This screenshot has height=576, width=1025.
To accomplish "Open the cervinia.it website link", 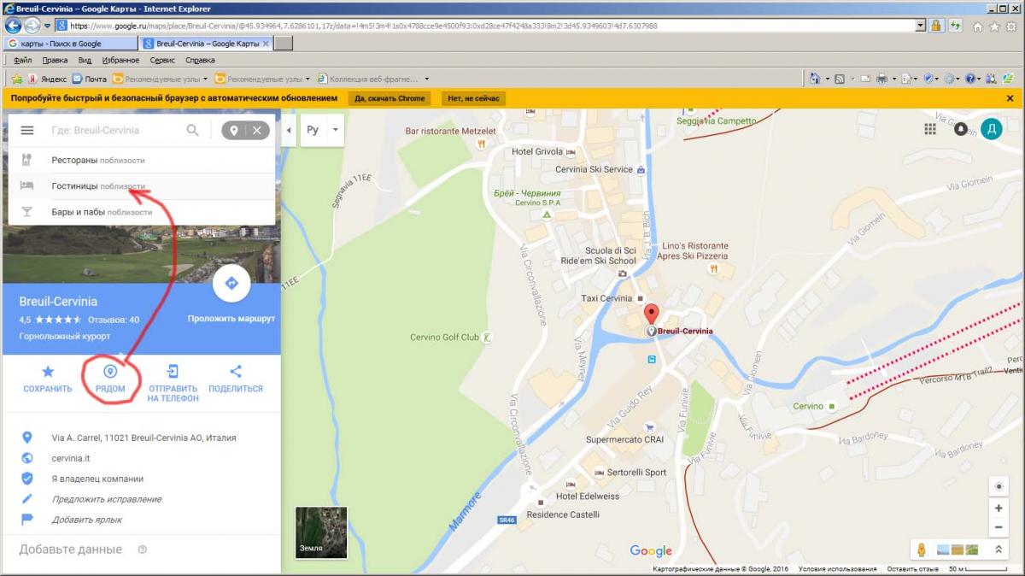I will coord(70,458).
